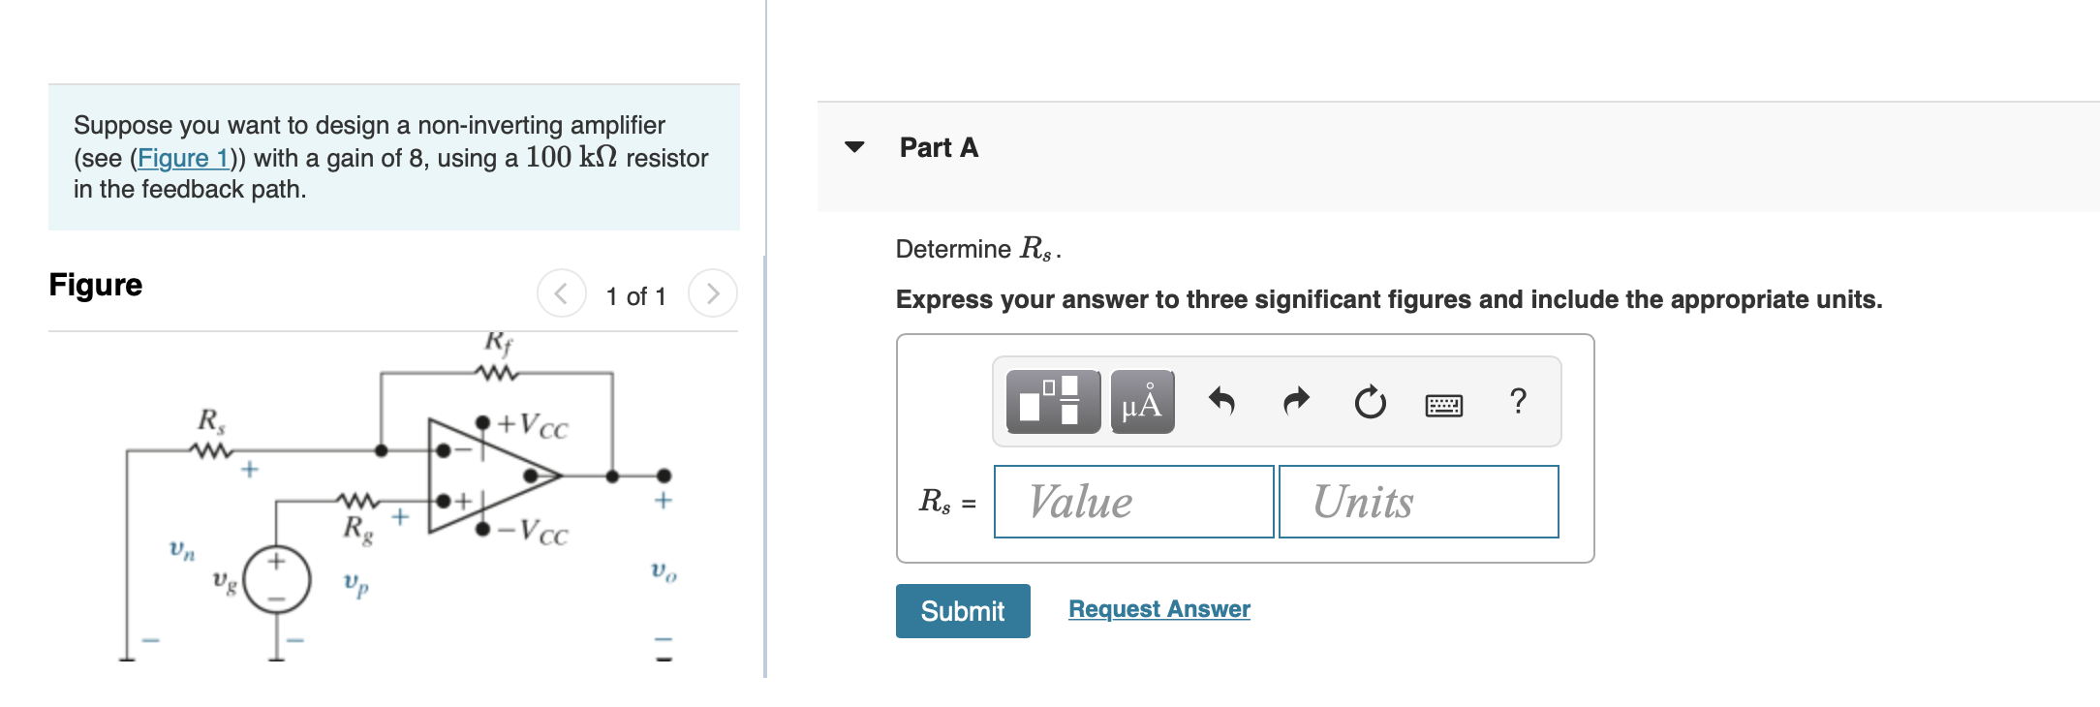Viewport: 2100px width, 707px height.
Task: Click the redo arrow icon
Action: point(1295,401)
